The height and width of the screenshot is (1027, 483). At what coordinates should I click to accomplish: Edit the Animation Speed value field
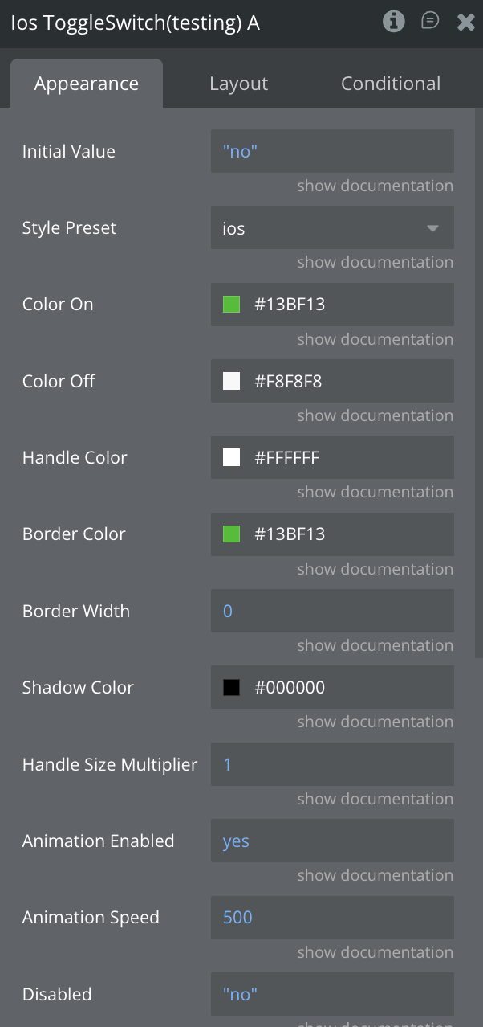332,918
